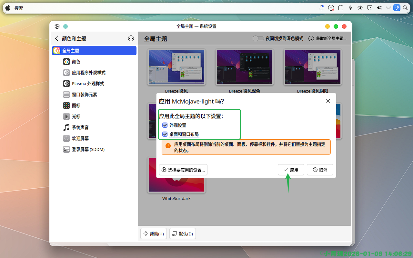Open the notification bell in system tray

tap(321, 8)
